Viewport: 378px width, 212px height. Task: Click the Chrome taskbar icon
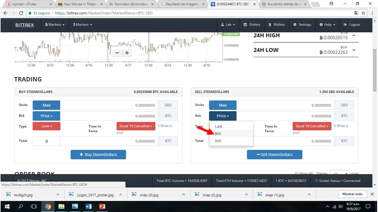(48, 206)
